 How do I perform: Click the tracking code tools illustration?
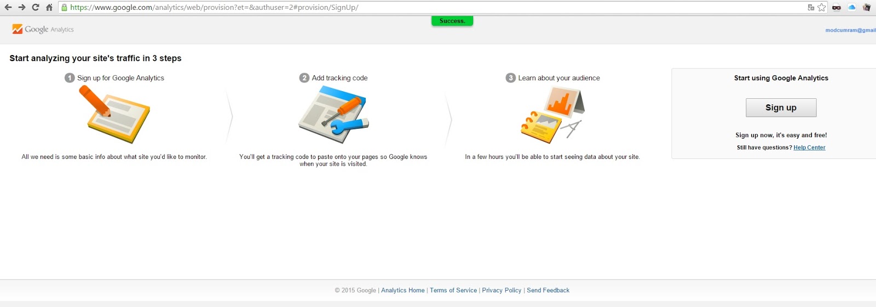[x=333, y=115]
